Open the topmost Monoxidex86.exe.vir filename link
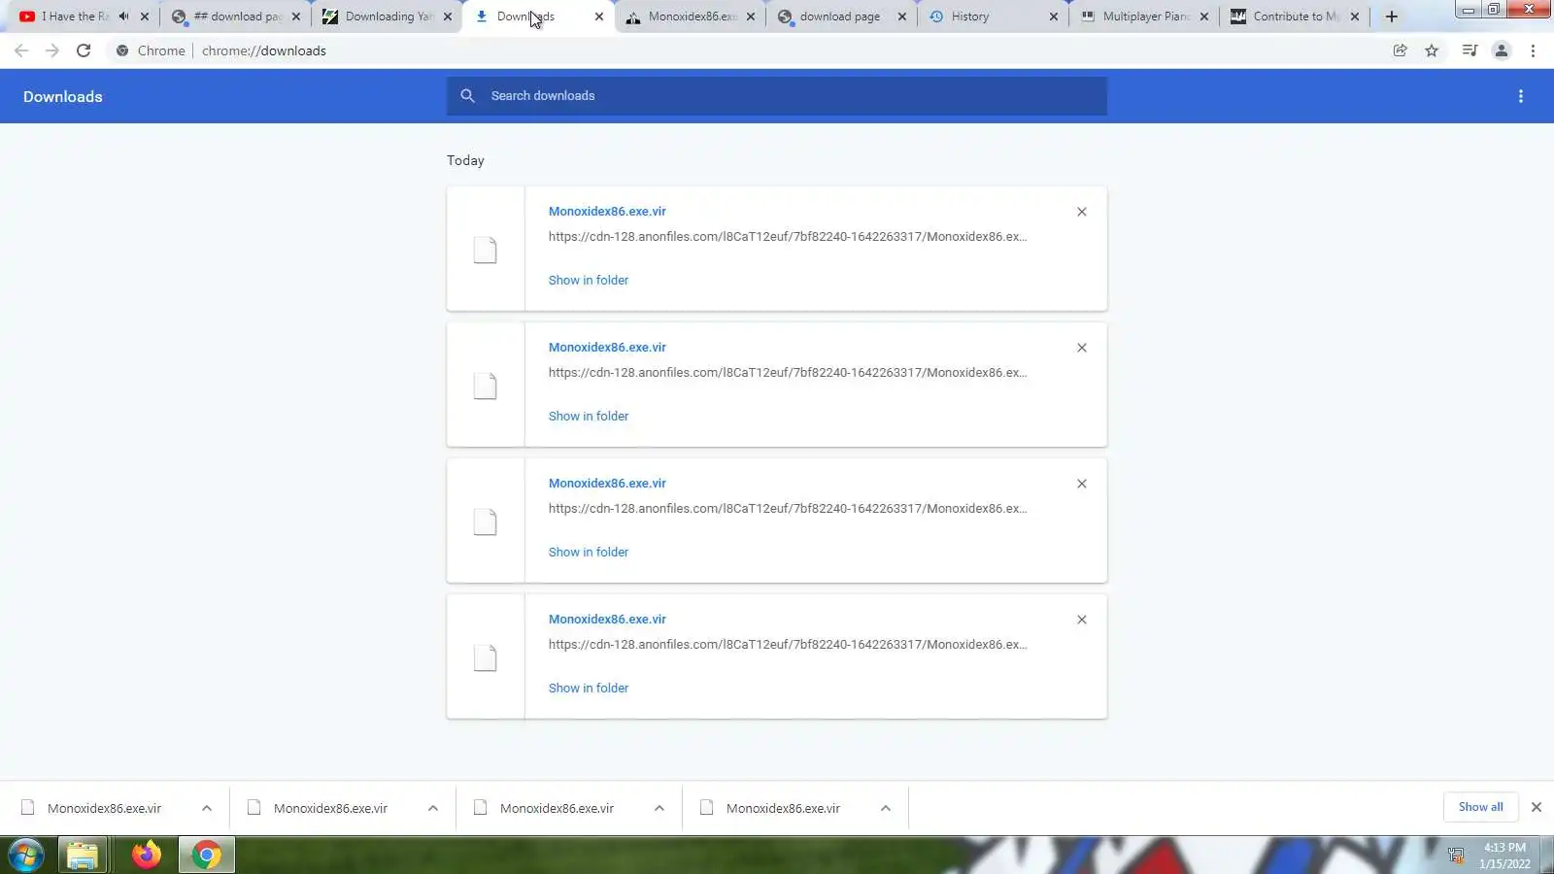Viewport: 1554px width, 874px height. pyautogui.click(x=607, y=211)
